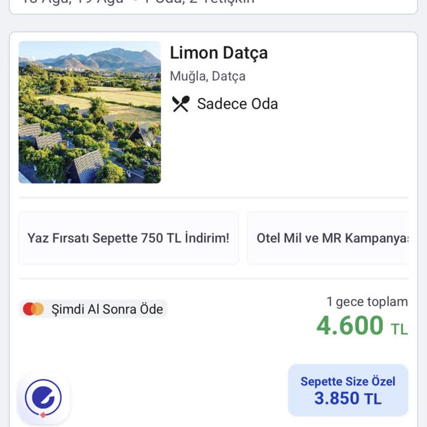
Task: Tap the Muğla, Datça location text
Action: click(207, 76)
